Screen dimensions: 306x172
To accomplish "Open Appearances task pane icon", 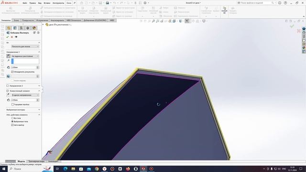I will click(304, 48).
